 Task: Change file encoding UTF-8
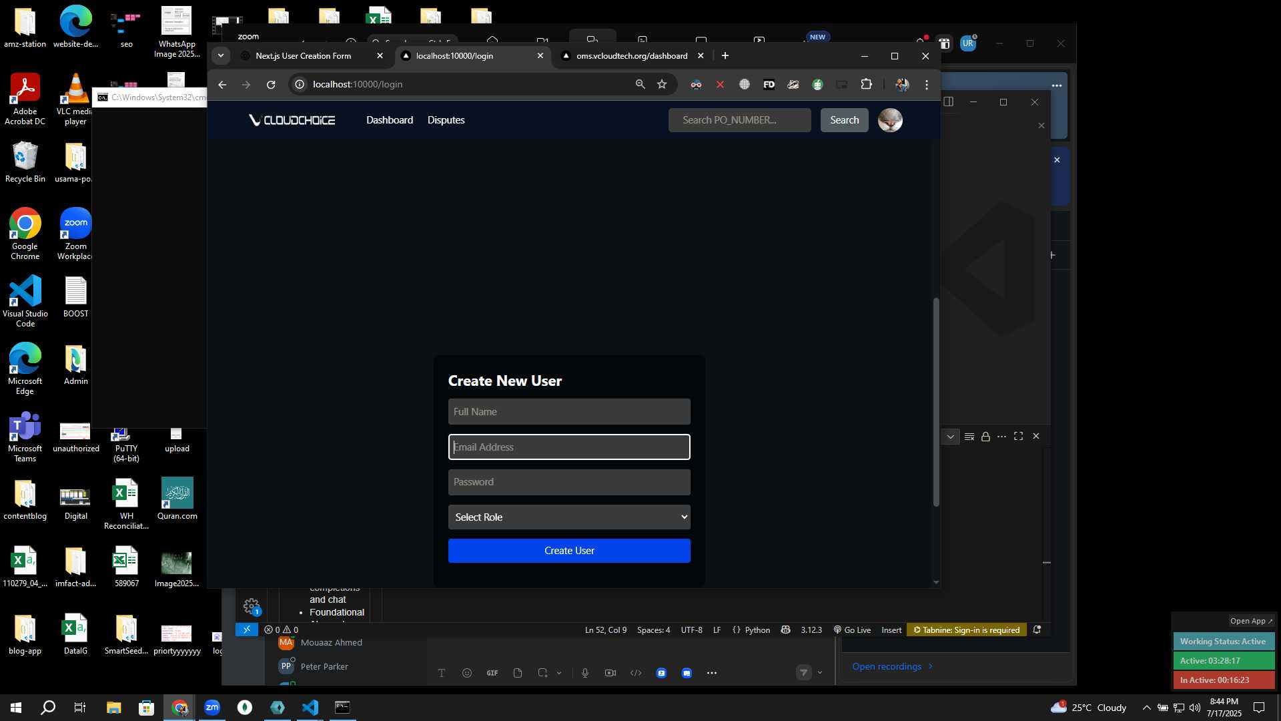pyautogui.click(x=691, y=630)
